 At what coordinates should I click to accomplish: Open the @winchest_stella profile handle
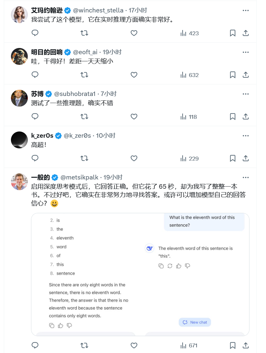[x=98, y=10]
